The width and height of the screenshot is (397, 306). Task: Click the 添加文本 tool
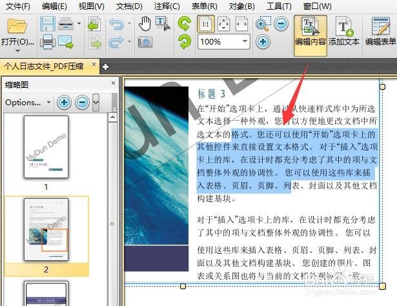[x=344, y=32]
